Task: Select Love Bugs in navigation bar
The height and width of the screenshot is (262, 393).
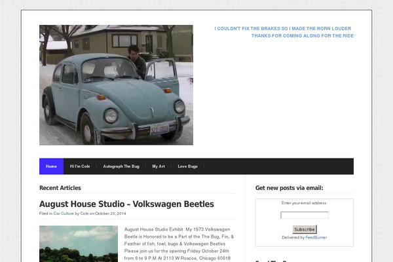Action: point(187,166)
